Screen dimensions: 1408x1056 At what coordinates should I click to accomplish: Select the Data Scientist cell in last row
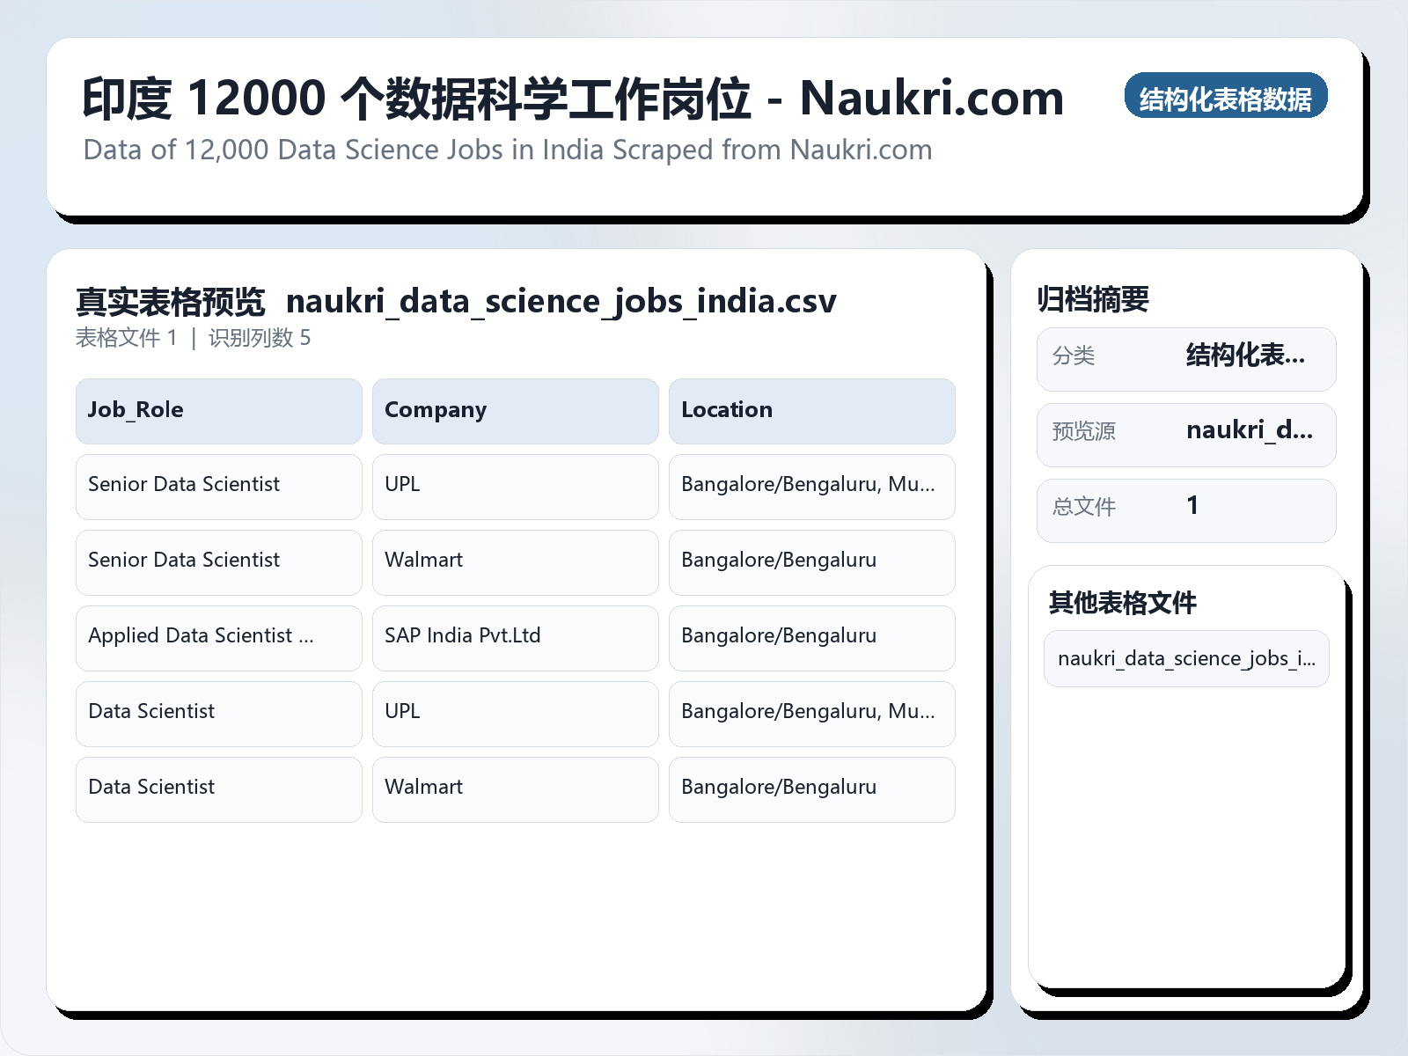(218, 788)
